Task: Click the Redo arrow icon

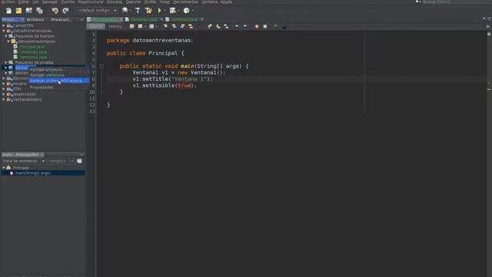Action: [x=65, y=10]
